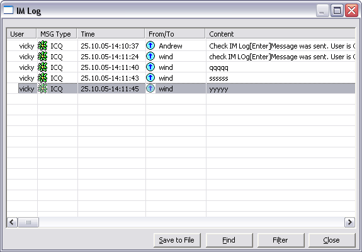Click the ICQ flower icon in the selected yyyyy row

(42, 88)
